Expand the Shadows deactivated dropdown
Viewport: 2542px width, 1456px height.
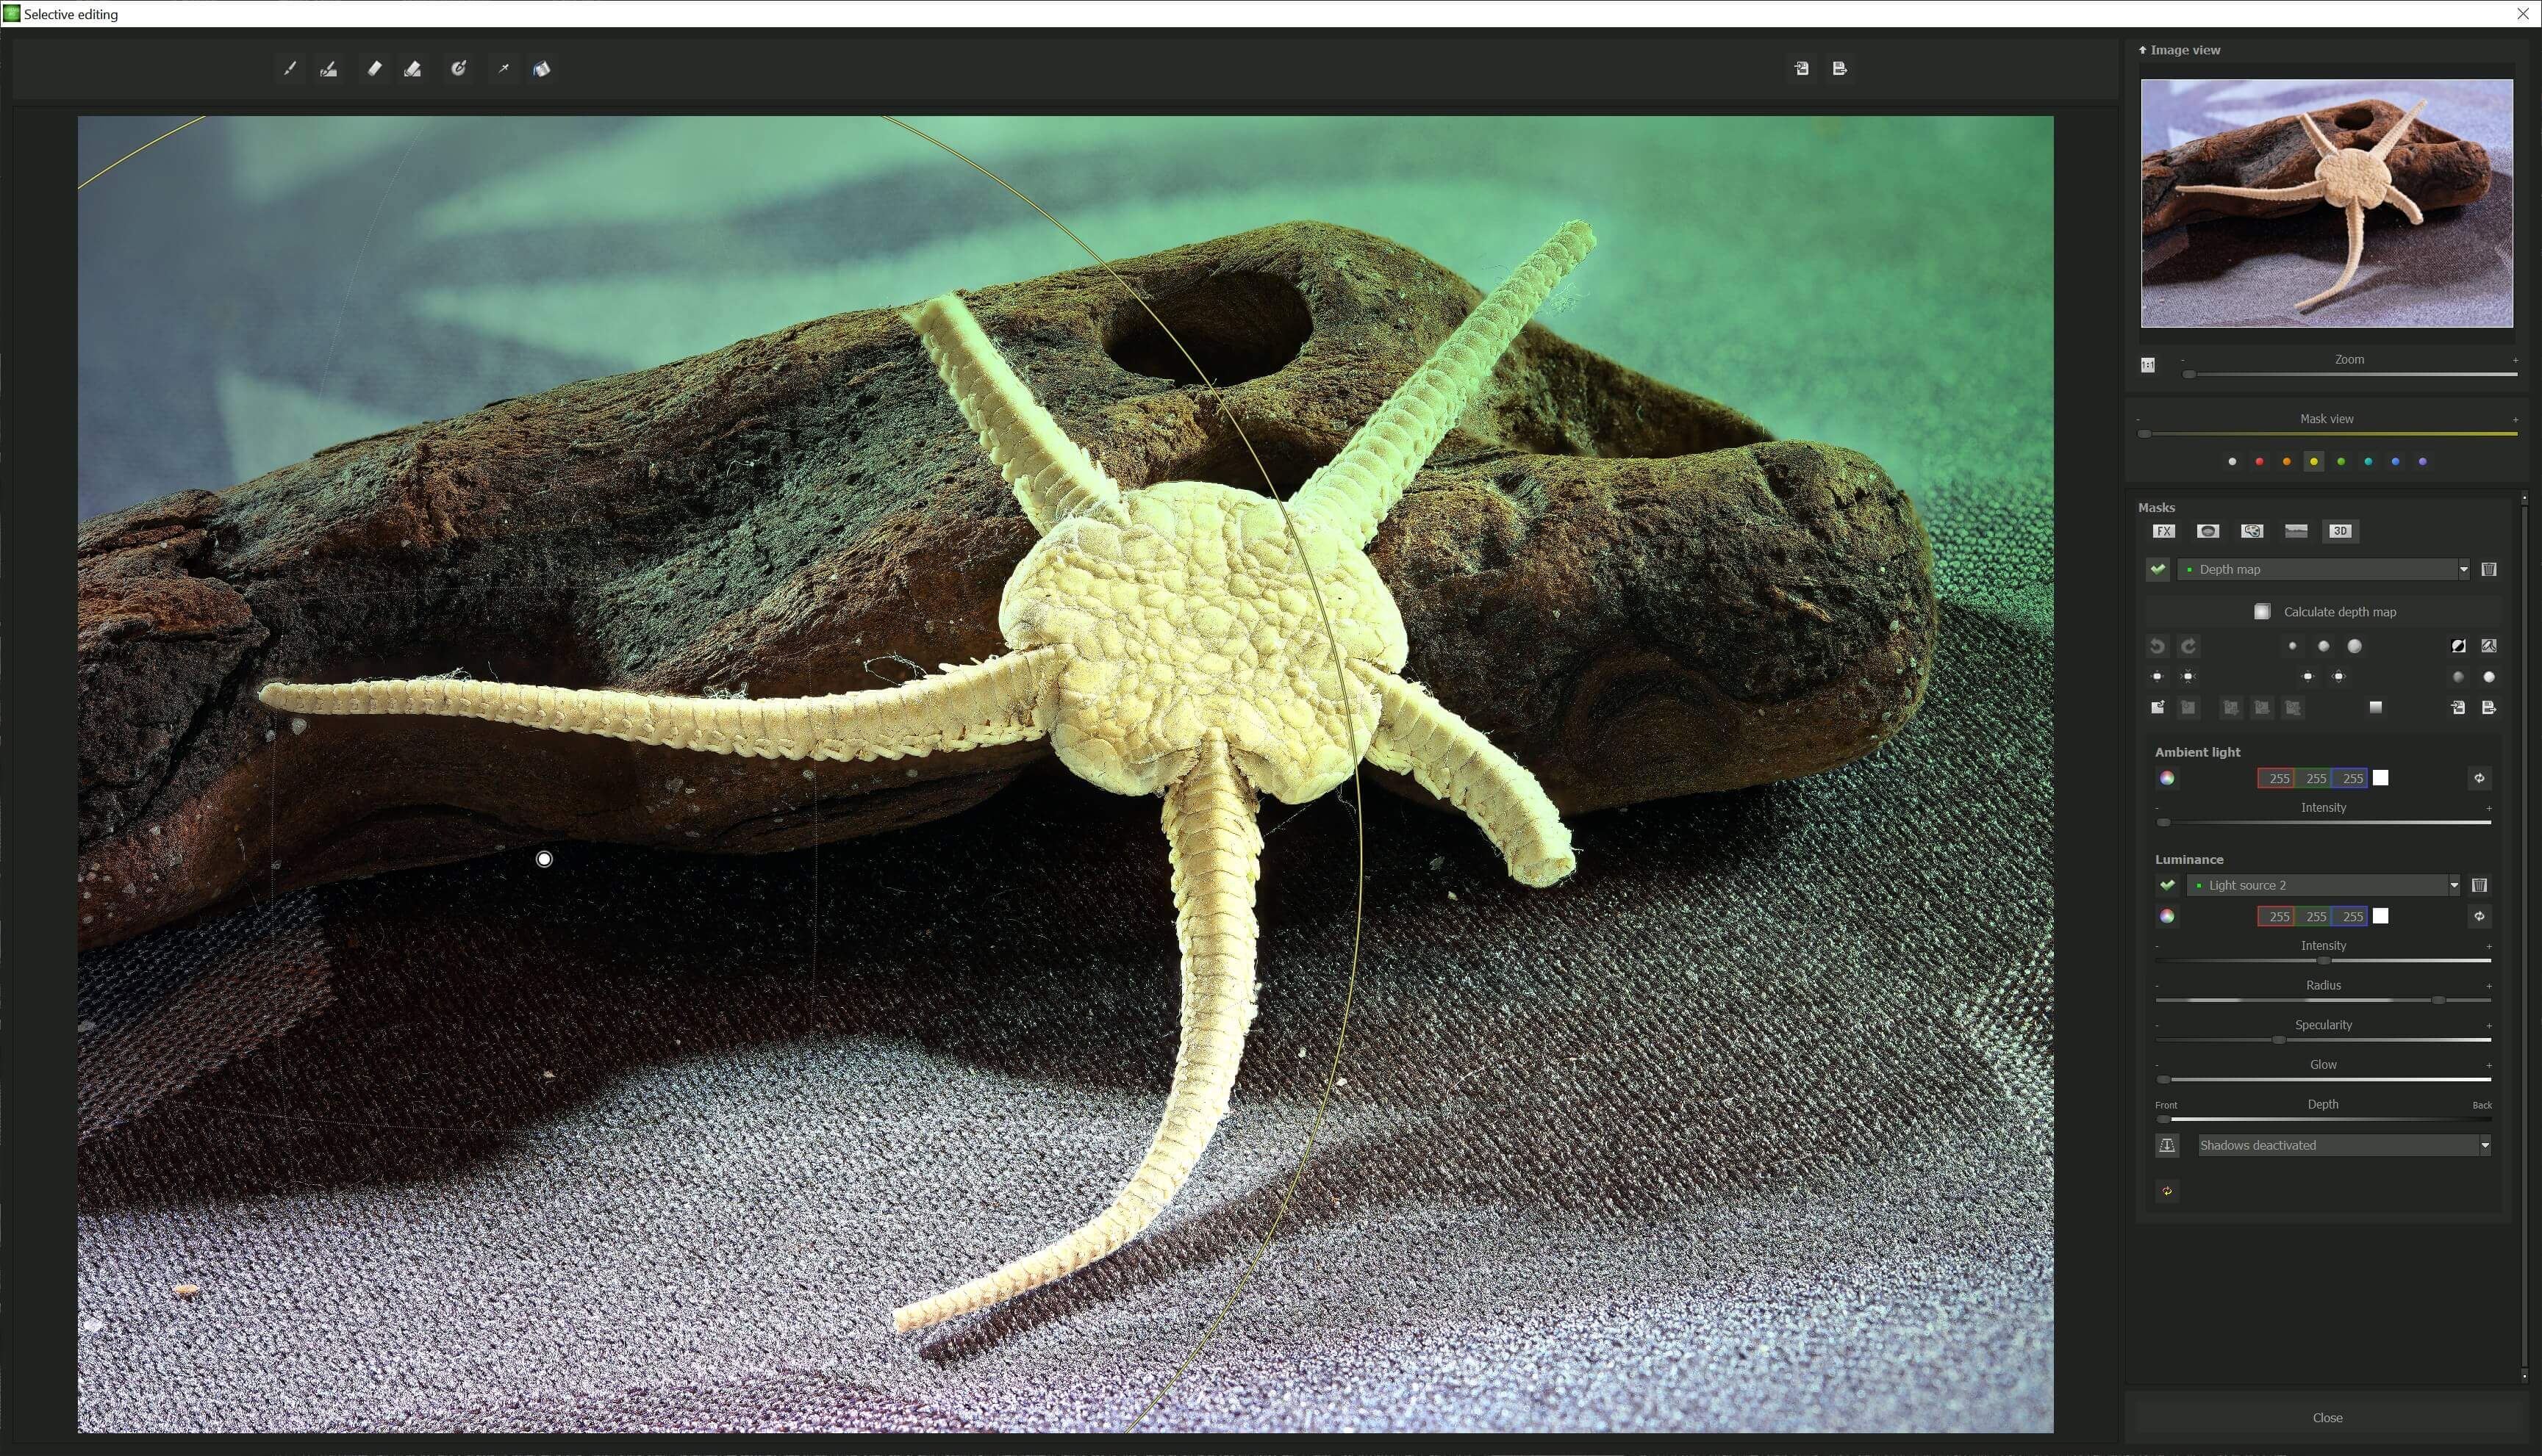[2484, 1145]
